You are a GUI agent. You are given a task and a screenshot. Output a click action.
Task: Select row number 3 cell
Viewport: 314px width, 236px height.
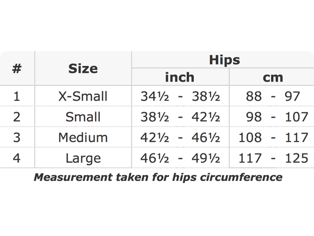tap(17, 137)
